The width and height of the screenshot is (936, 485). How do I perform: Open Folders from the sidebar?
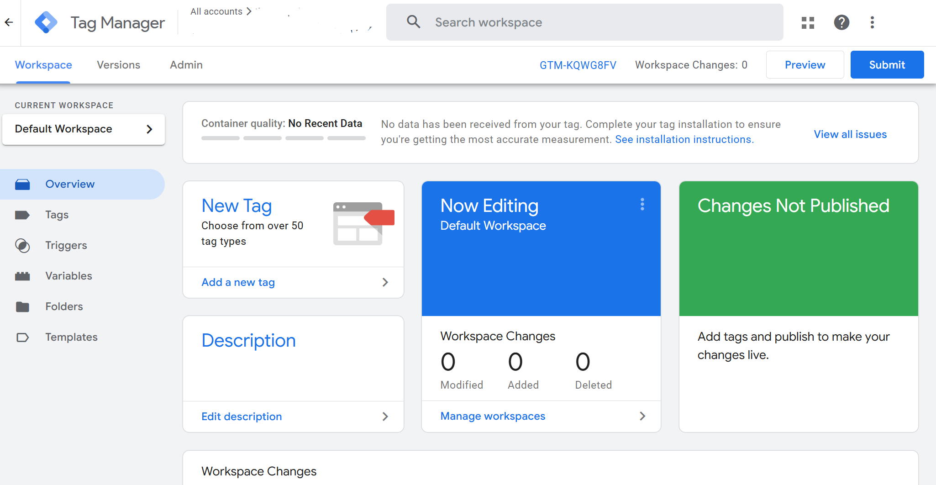click(64, 306)
